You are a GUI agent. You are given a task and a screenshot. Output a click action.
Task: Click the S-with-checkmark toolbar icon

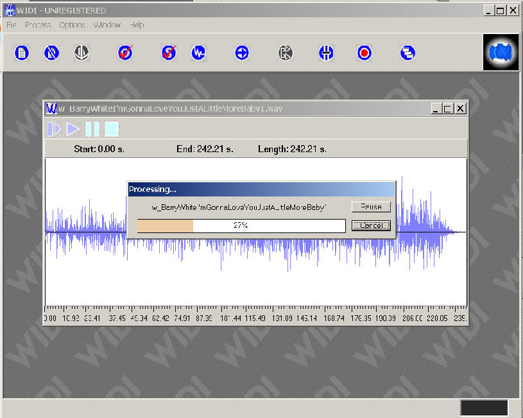169,53
